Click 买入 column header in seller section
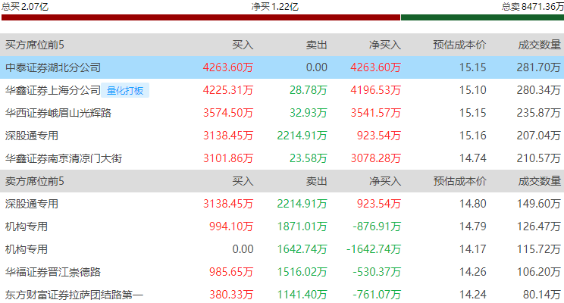Image resolution: width=564 pixels, height=303 pixels. [x=243, y=181]
